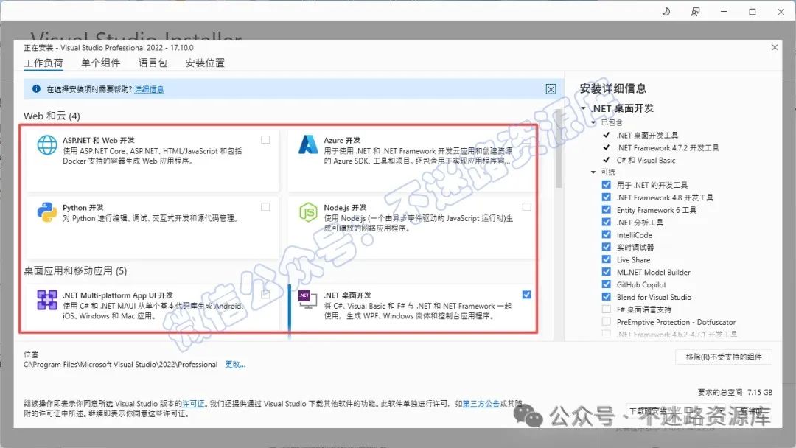Switch to 工作负荷 tab
The width and height of the screenshot is (796, 448).
pyautogui.click(x=43, y=63)
